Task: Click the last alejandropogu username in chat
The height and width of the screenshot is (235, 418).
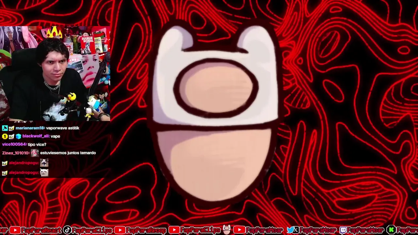Action: [x=24, y=173]
